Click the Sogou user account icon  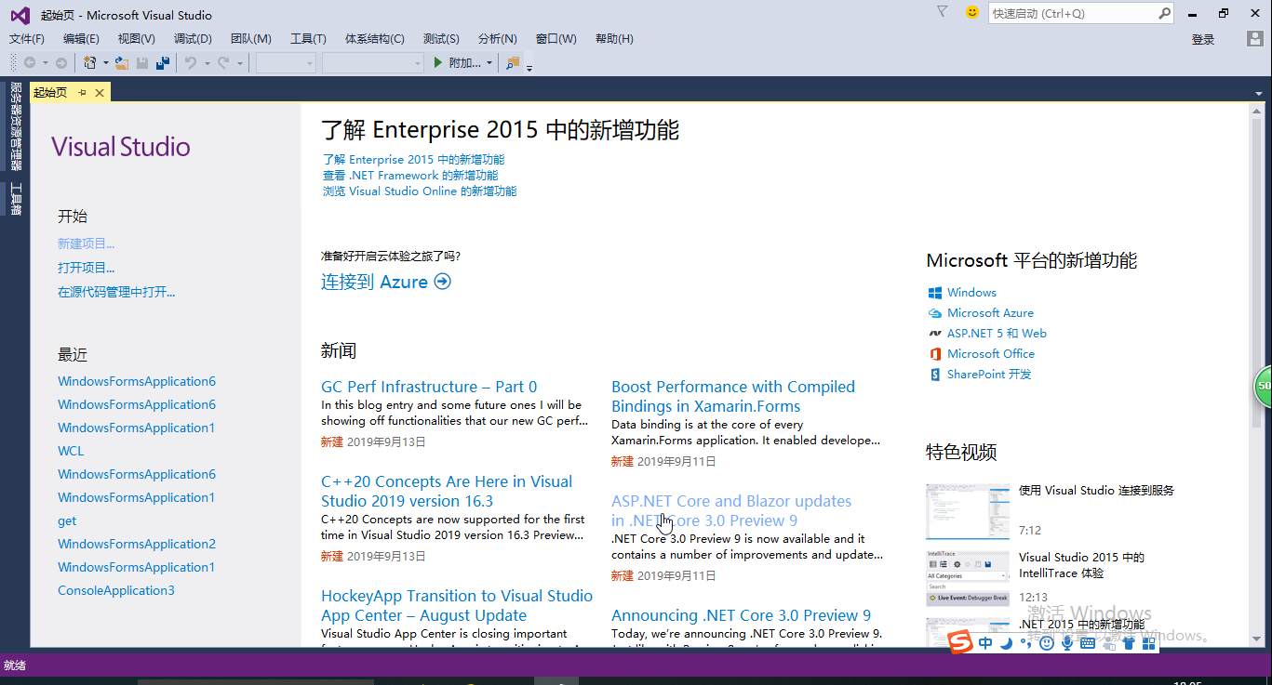pos(1108,642)
